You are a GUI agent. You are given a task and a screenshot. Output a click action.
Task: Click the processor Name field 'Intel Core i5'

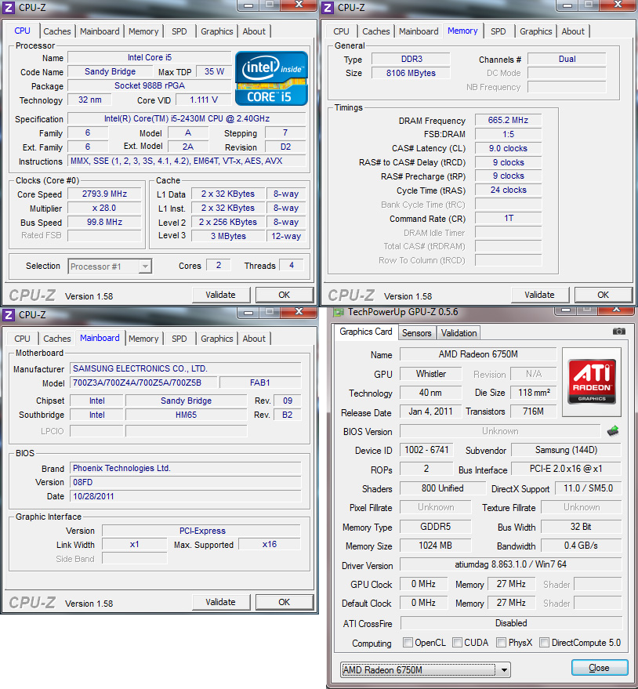coord(150,57)
